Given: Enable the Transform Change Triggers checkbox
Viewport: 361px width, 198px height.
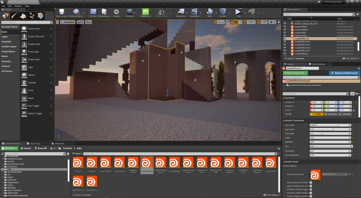Looking at the screenshot, I should point(311,190).
